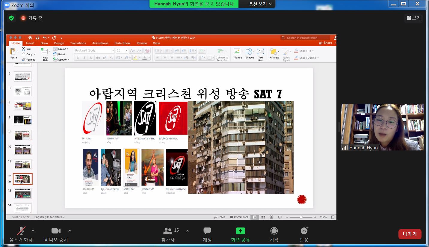Expand audio options arrow beside mute
The width and height of the screenshot is (429, 247).
pos(33,231)
